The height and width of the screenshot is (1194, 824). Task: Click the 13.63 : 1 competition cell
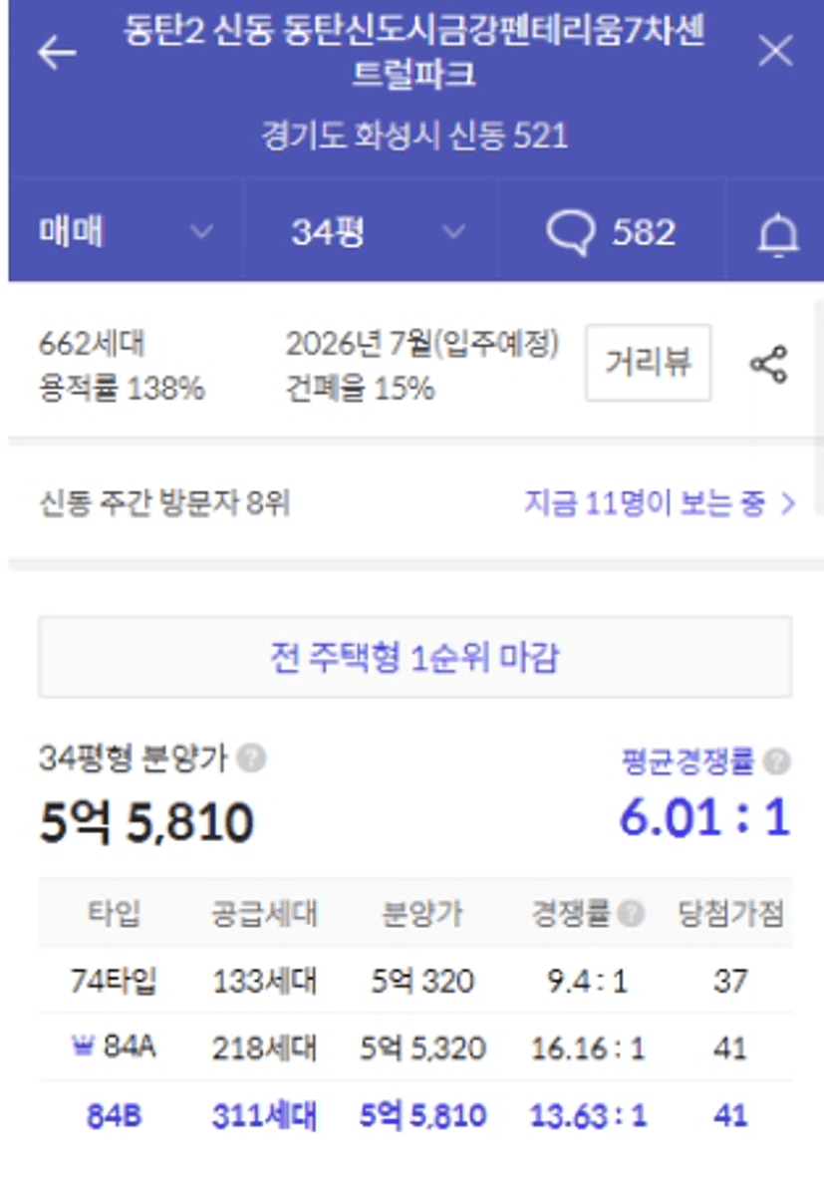coord(588,1116)
